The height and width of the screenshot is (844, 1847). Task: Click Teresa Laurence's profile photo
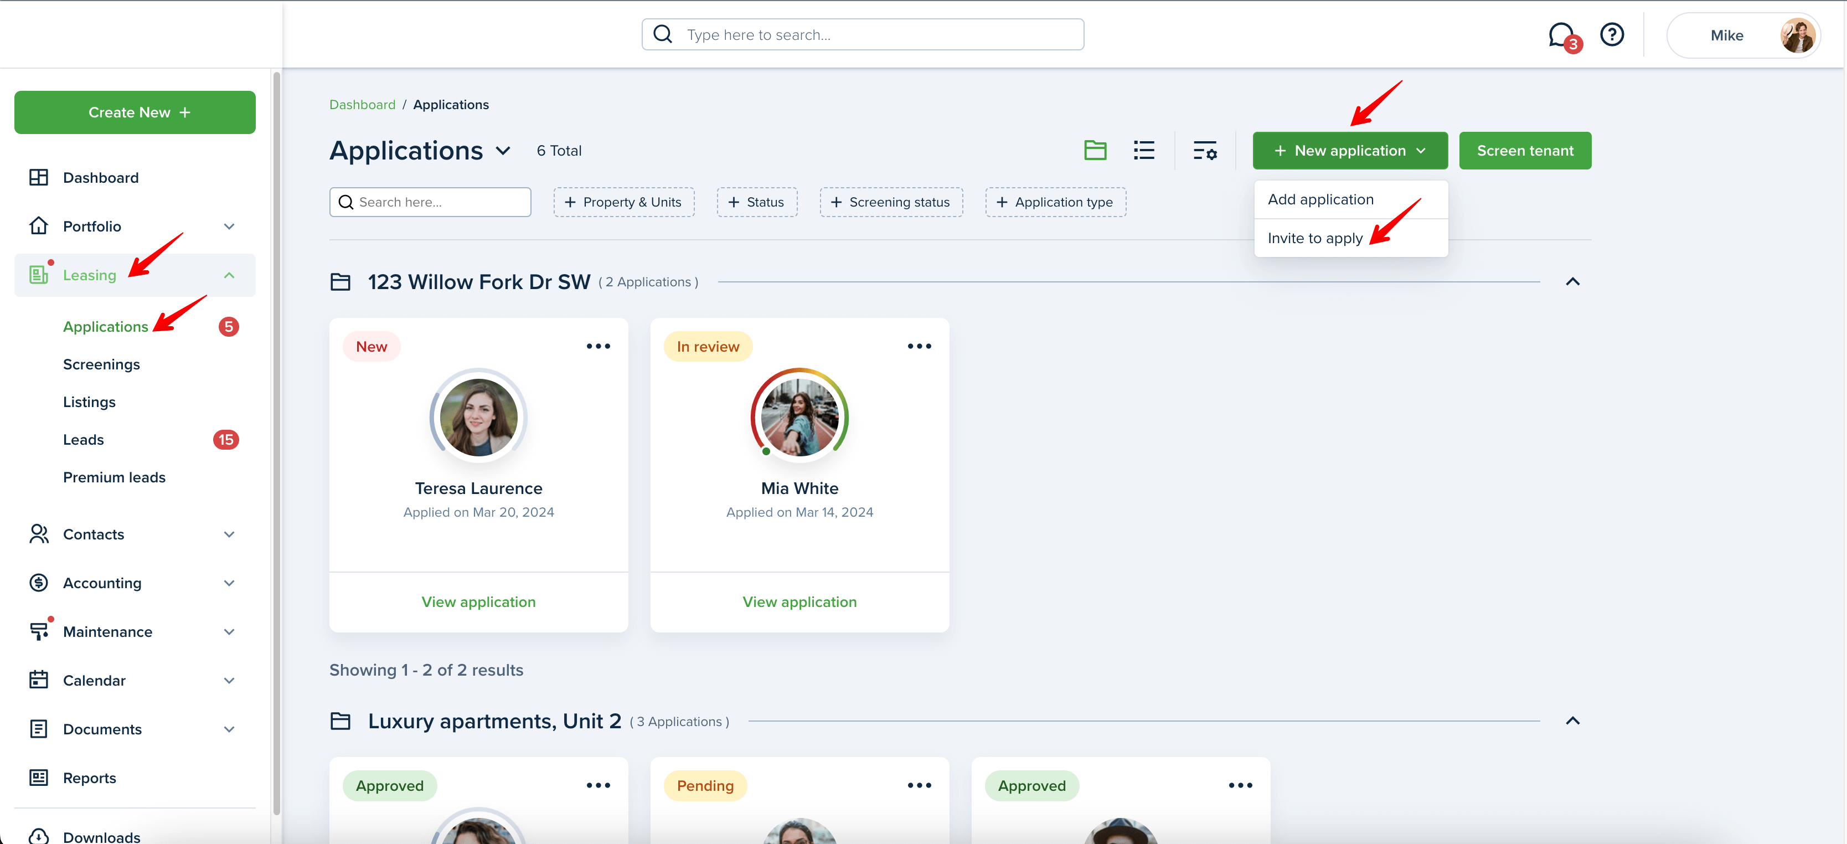click(x=478, y=418)
